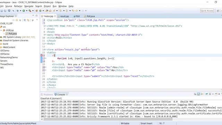Image resolution: width=222 pixels, height=125 pixels.
Task: Click the Debug bug icon
Action: [18, 11]
